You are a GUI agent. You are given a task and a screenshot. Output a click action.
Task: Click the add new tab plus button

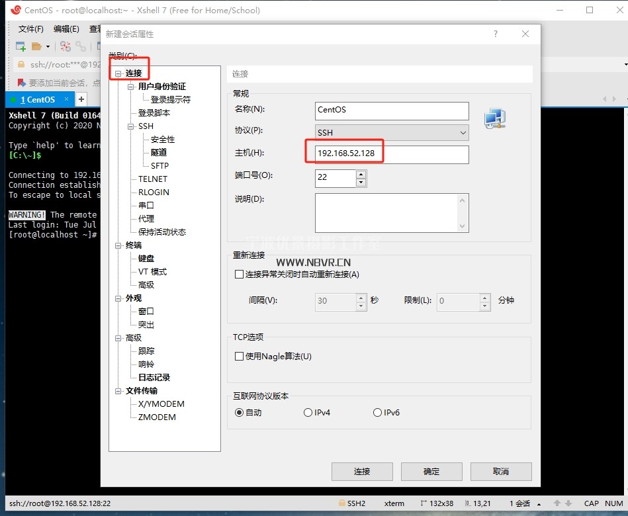tap(81, 99)
